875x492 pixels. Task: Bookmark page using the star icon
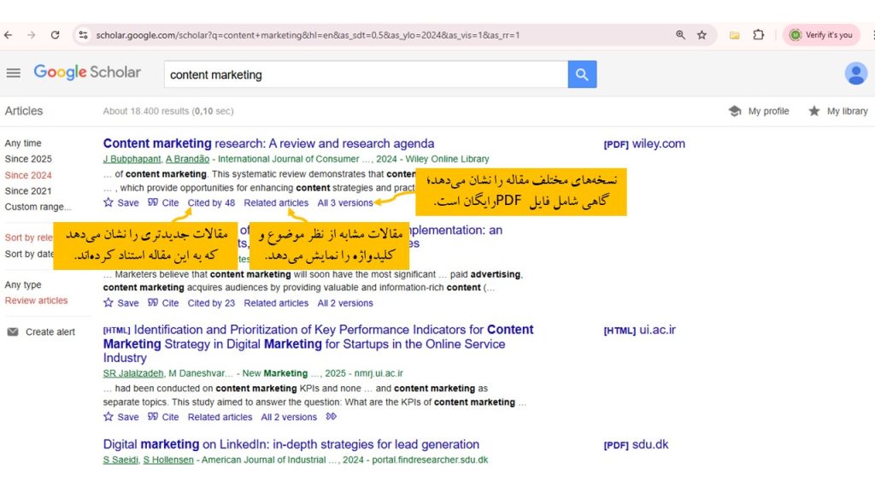point(702,35)
